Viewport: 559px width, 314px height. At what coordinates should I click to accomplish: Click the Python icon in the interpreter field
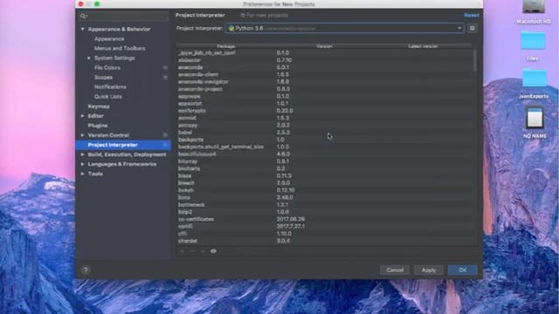[x=231, y=28]
